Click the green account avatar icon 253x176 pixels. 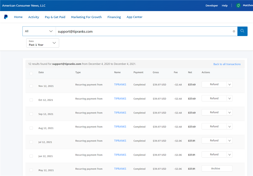click(238, 5)
